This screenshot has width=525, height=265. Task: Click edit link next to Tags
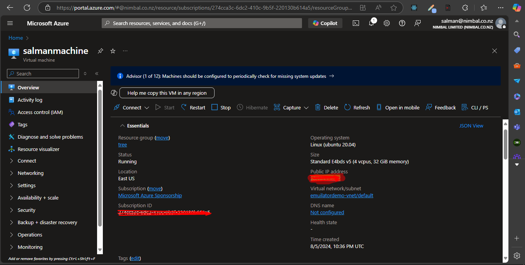pos(135,258)
